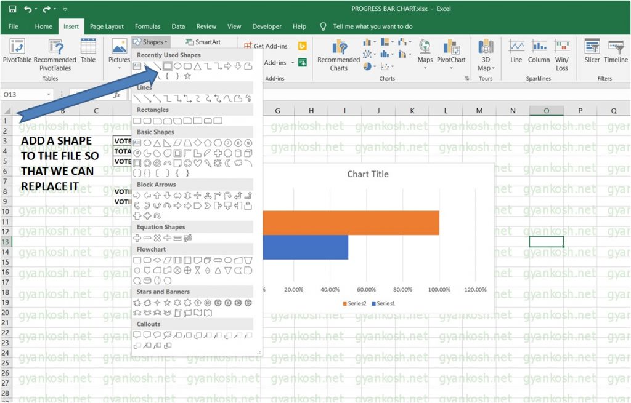Open Recommended Charts
This screenshot has width=631, height=403.
pyautogui.click(x=338, y=55)
